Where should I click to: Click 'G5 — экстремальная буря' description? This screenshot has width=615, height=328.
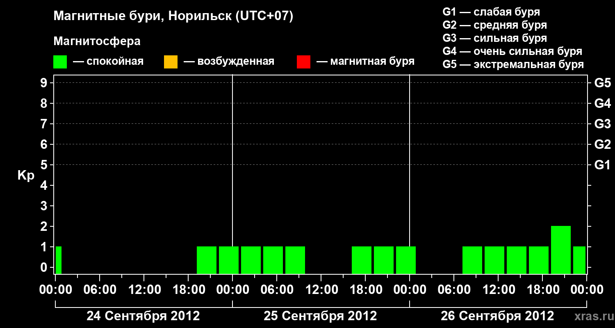pyautogui.click(x=513, y=64)
